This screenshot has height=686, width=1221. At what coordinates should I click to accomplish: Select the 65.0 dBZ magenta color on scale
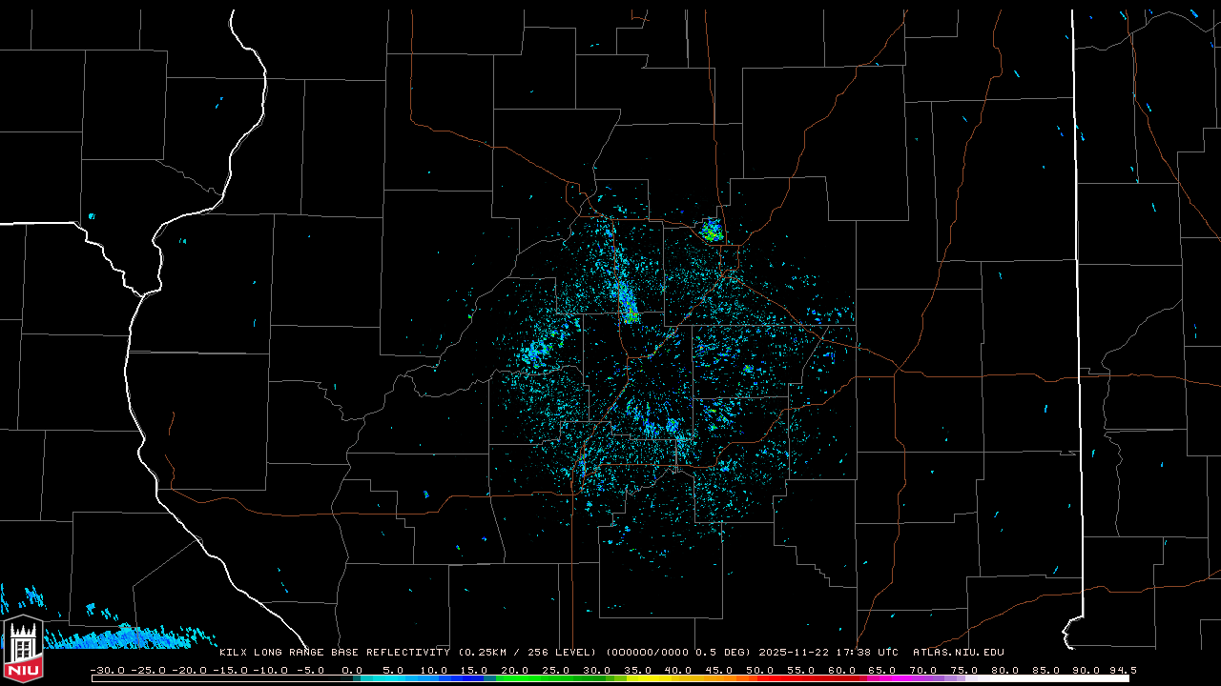(882, 678)
